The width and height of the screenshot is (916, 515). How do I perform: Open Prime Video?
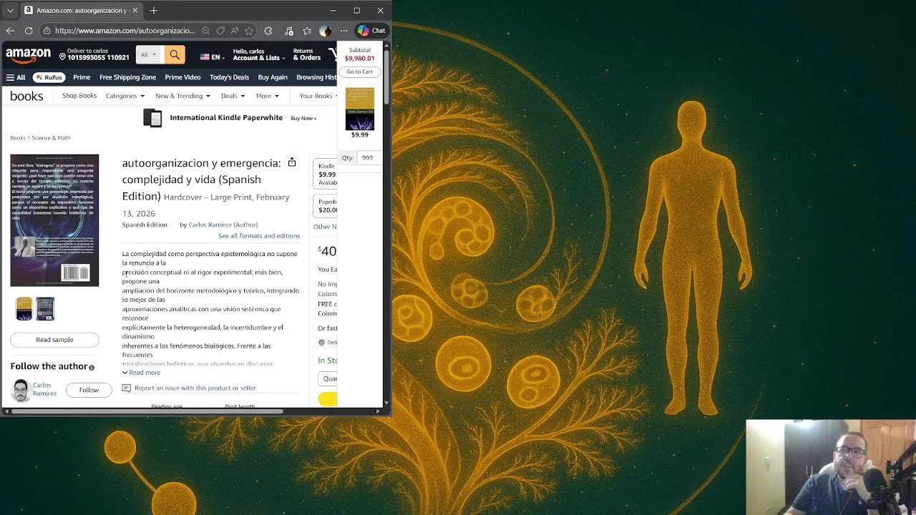click(182, 77)
